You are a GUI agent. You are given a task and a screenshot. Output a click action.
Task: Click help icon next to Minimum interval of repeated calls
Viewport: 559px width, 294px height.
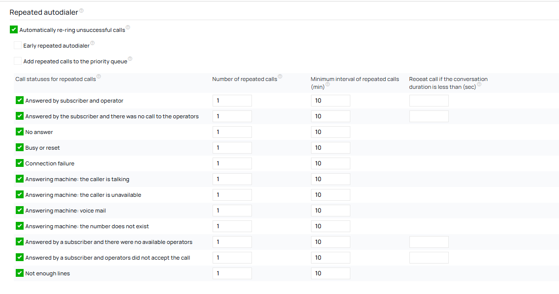pyautogui.click(x=328, y=84)
